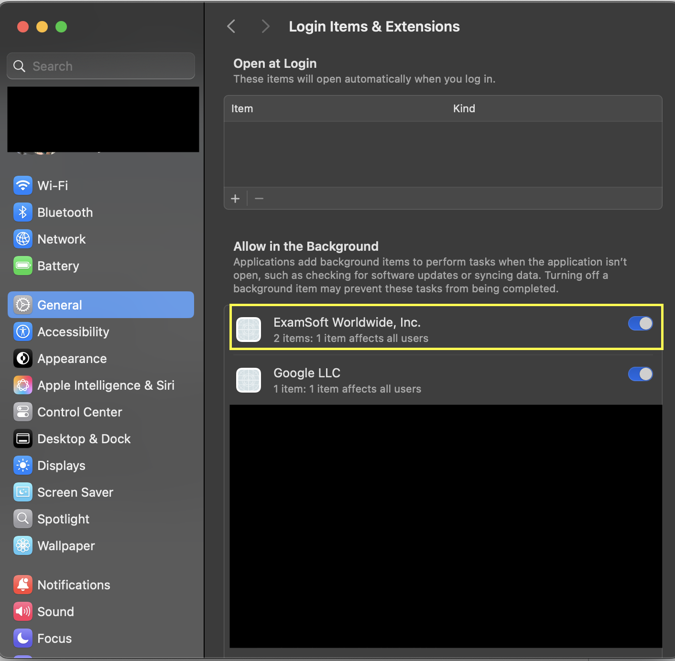Go to Spotlight settings label
This screenshot has width=675, height=661.
pyautogui.click(x=63, y=519)
